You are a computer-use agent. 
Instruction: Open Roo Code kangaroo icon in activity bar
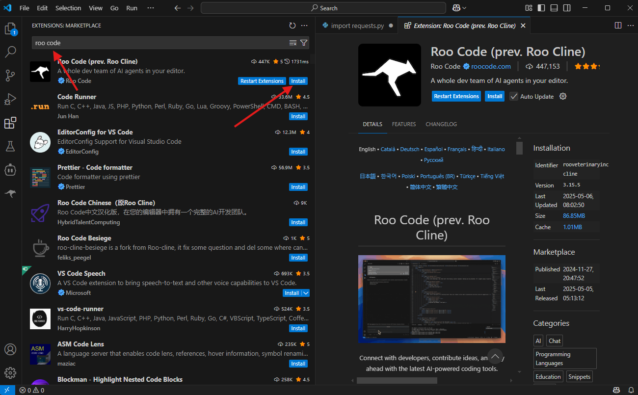(x=10, y=193)
